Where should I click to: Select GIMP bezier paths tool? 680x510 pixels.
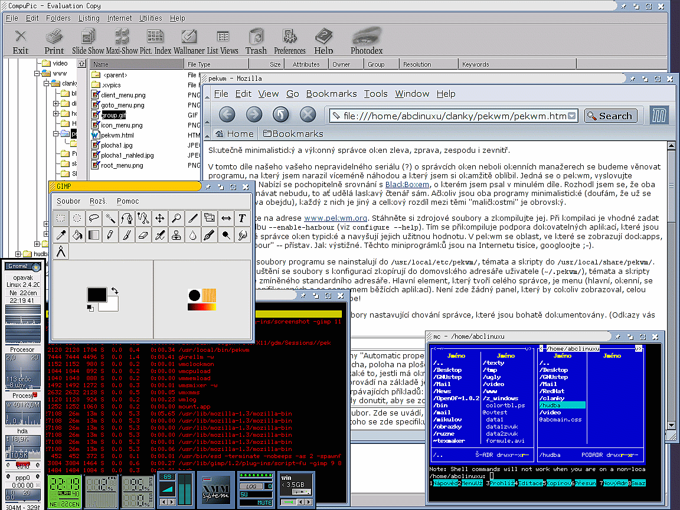pos(127,218)
